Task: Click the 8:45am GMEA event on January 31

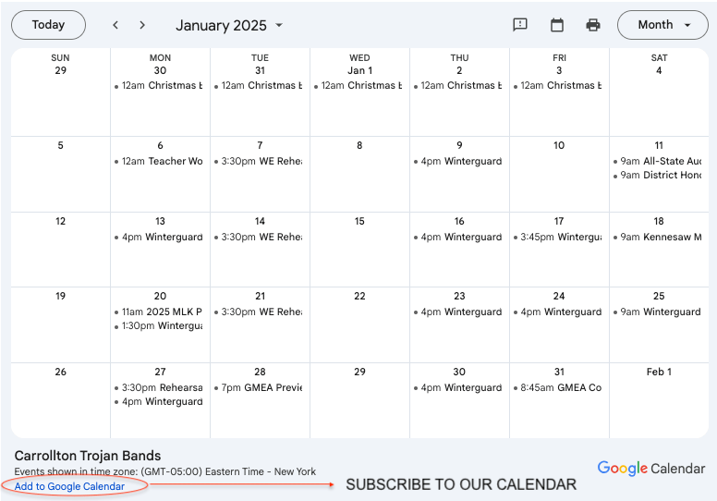Action: click(560, 388)
